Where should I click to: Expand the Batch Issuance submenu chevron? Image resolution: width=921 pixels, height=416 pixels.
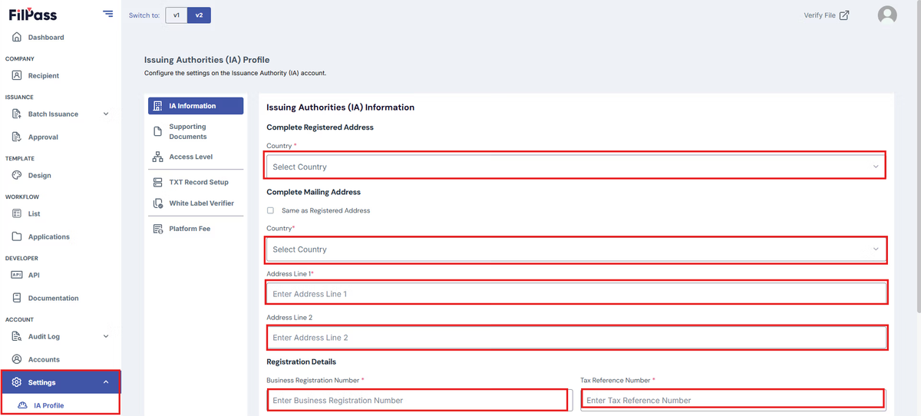click(x=106, y=114)
